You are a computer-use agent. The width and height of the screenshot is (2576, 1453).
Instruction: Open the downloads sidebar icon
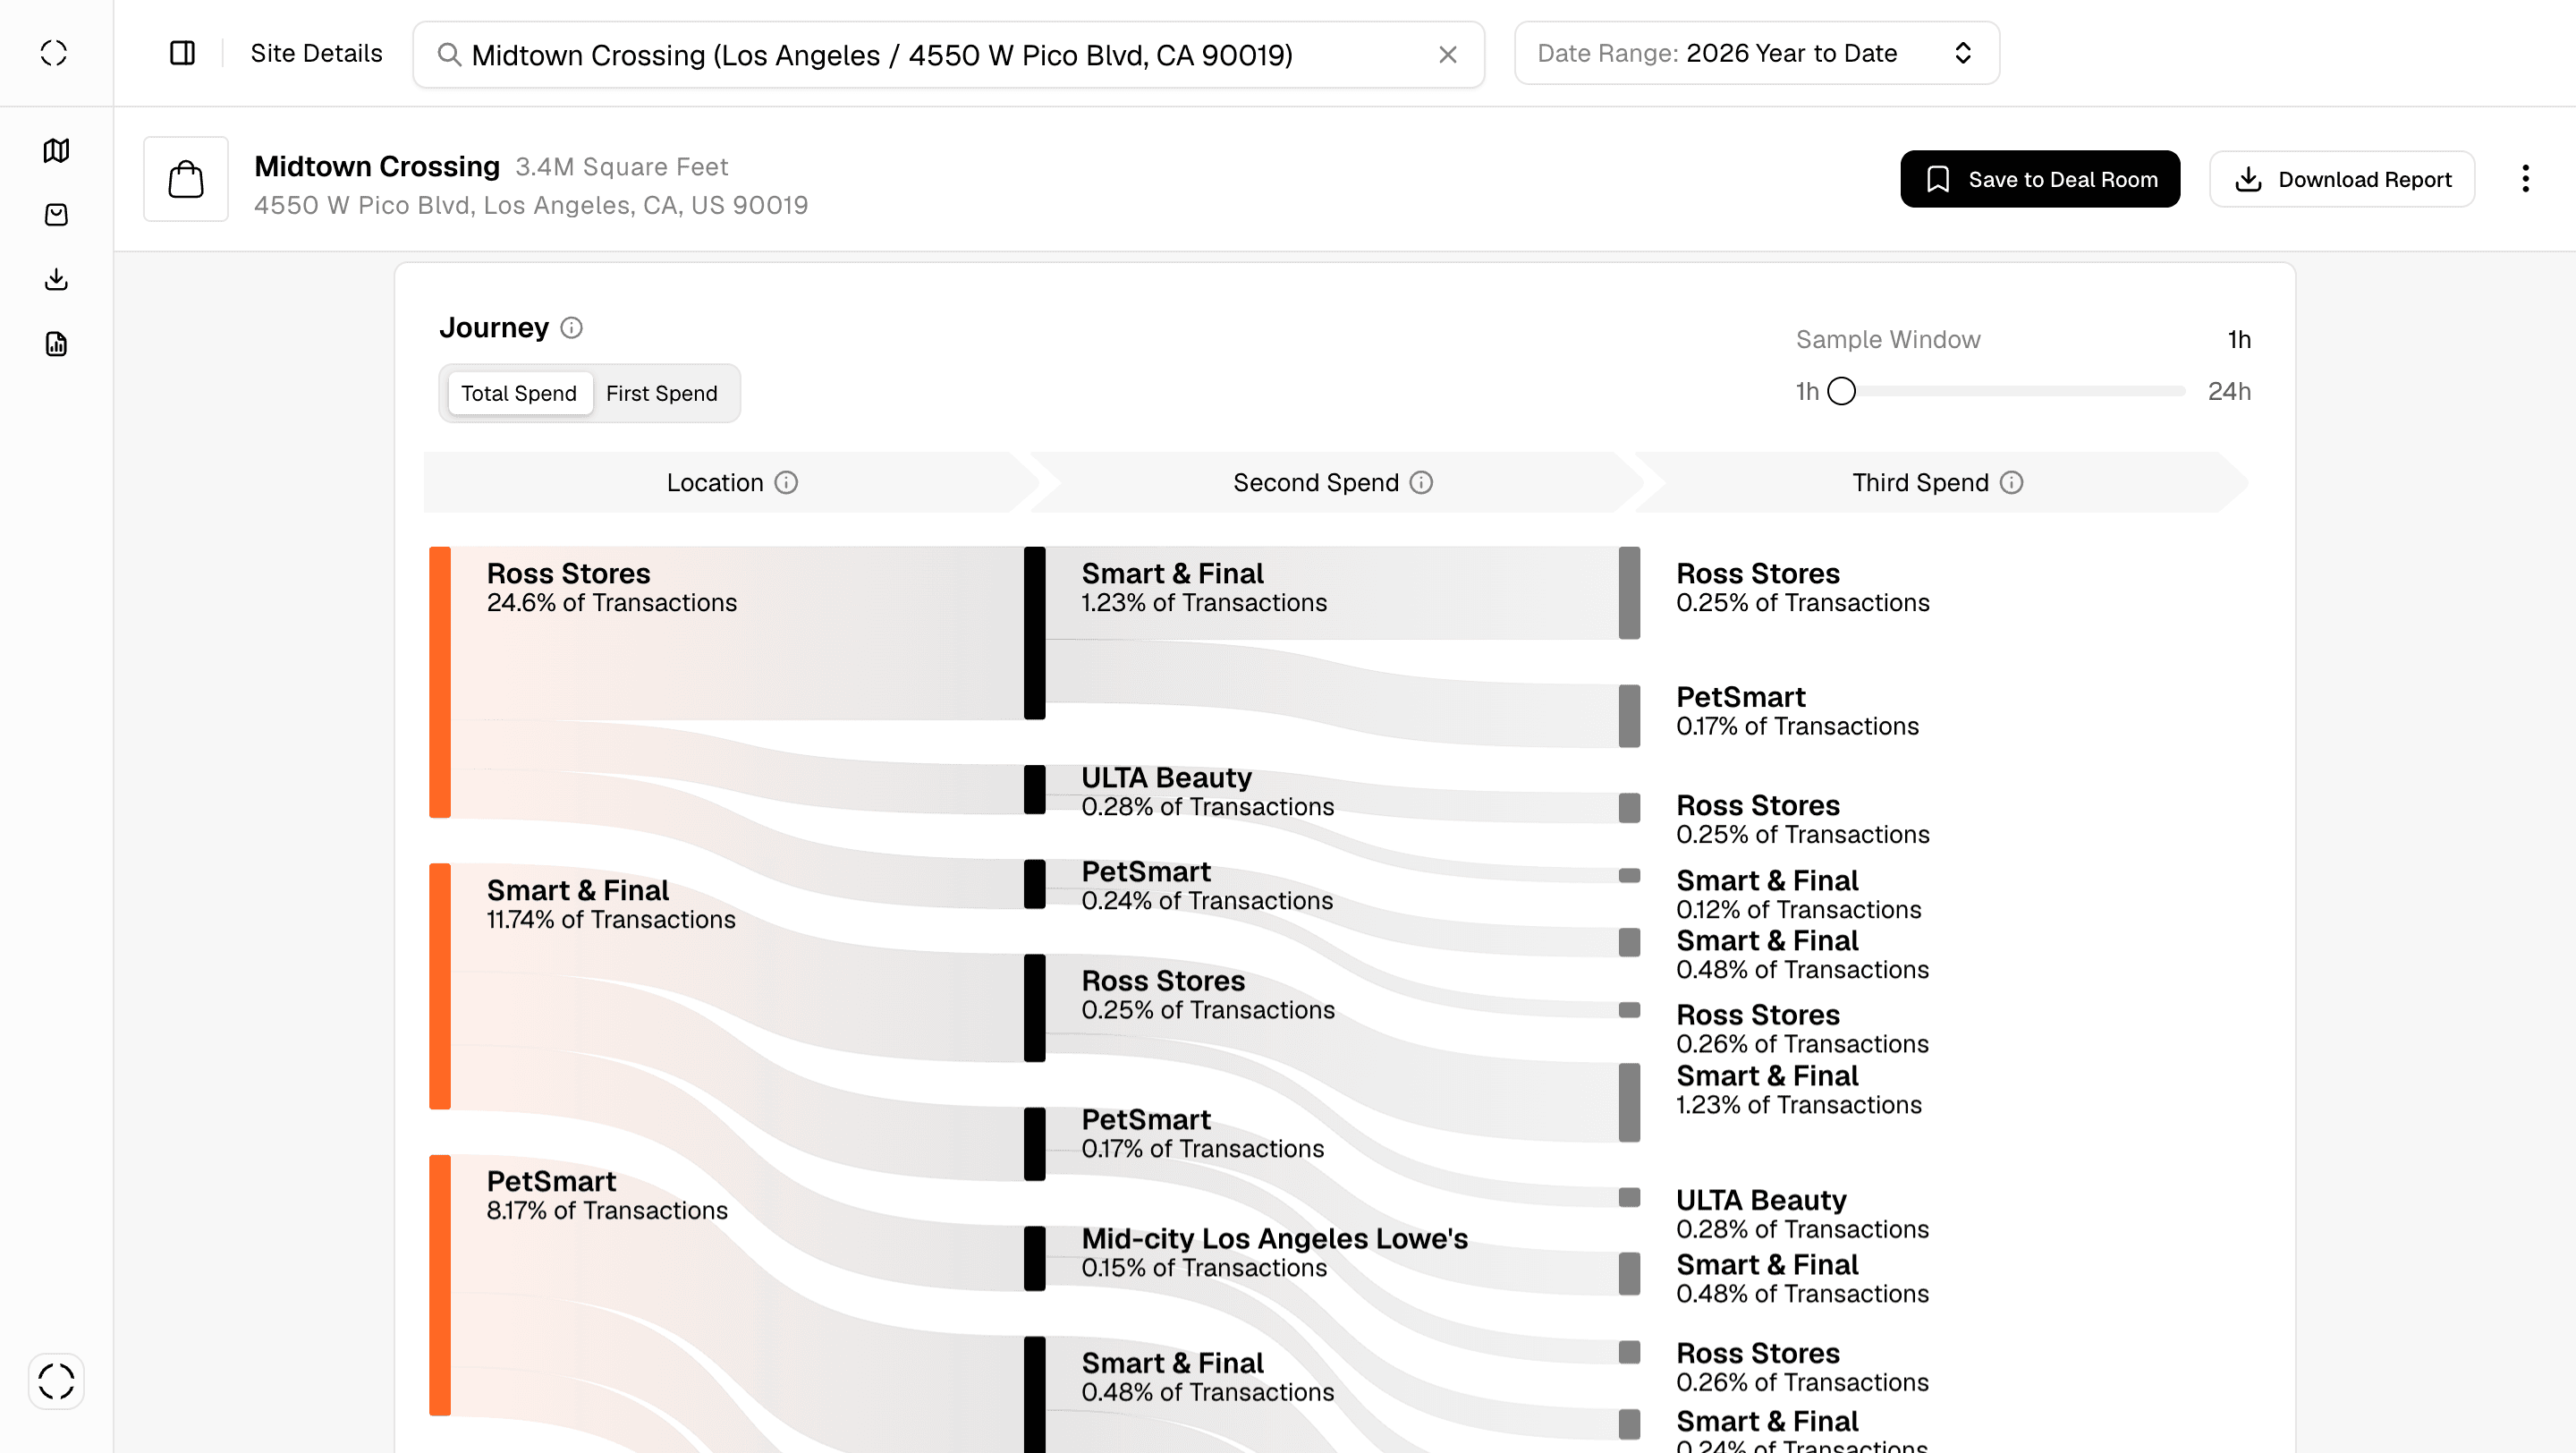[x=56, y=279]
